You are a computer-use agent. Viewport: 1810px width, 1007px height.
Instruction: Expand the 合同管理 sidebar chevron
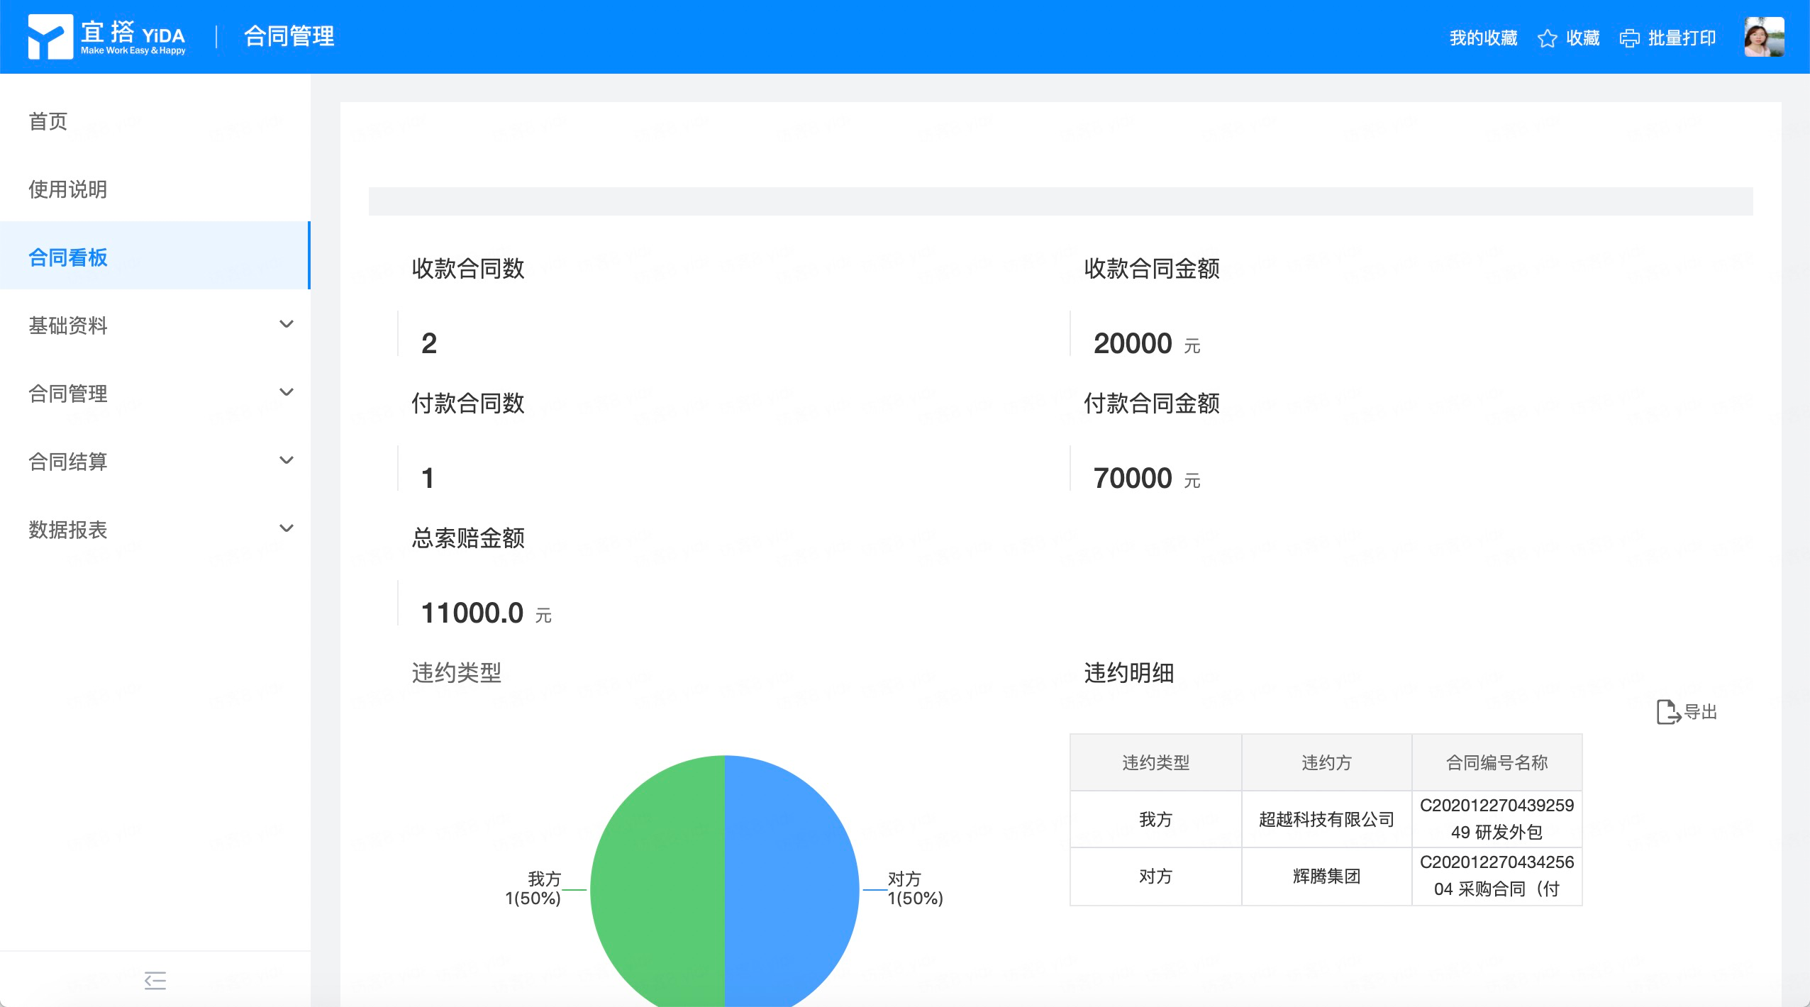click(x=287, y=393)
